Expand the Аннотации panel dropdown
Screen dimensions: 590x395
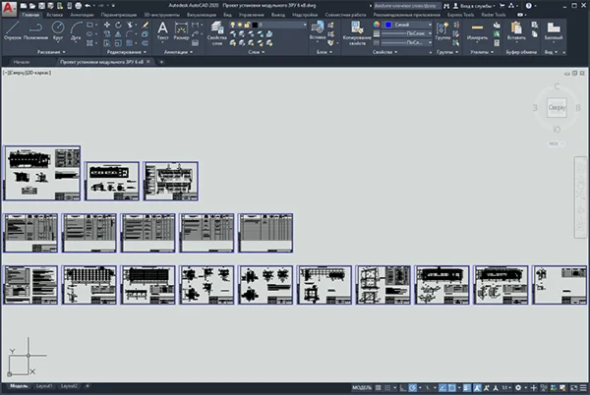[x=178, y=52]
